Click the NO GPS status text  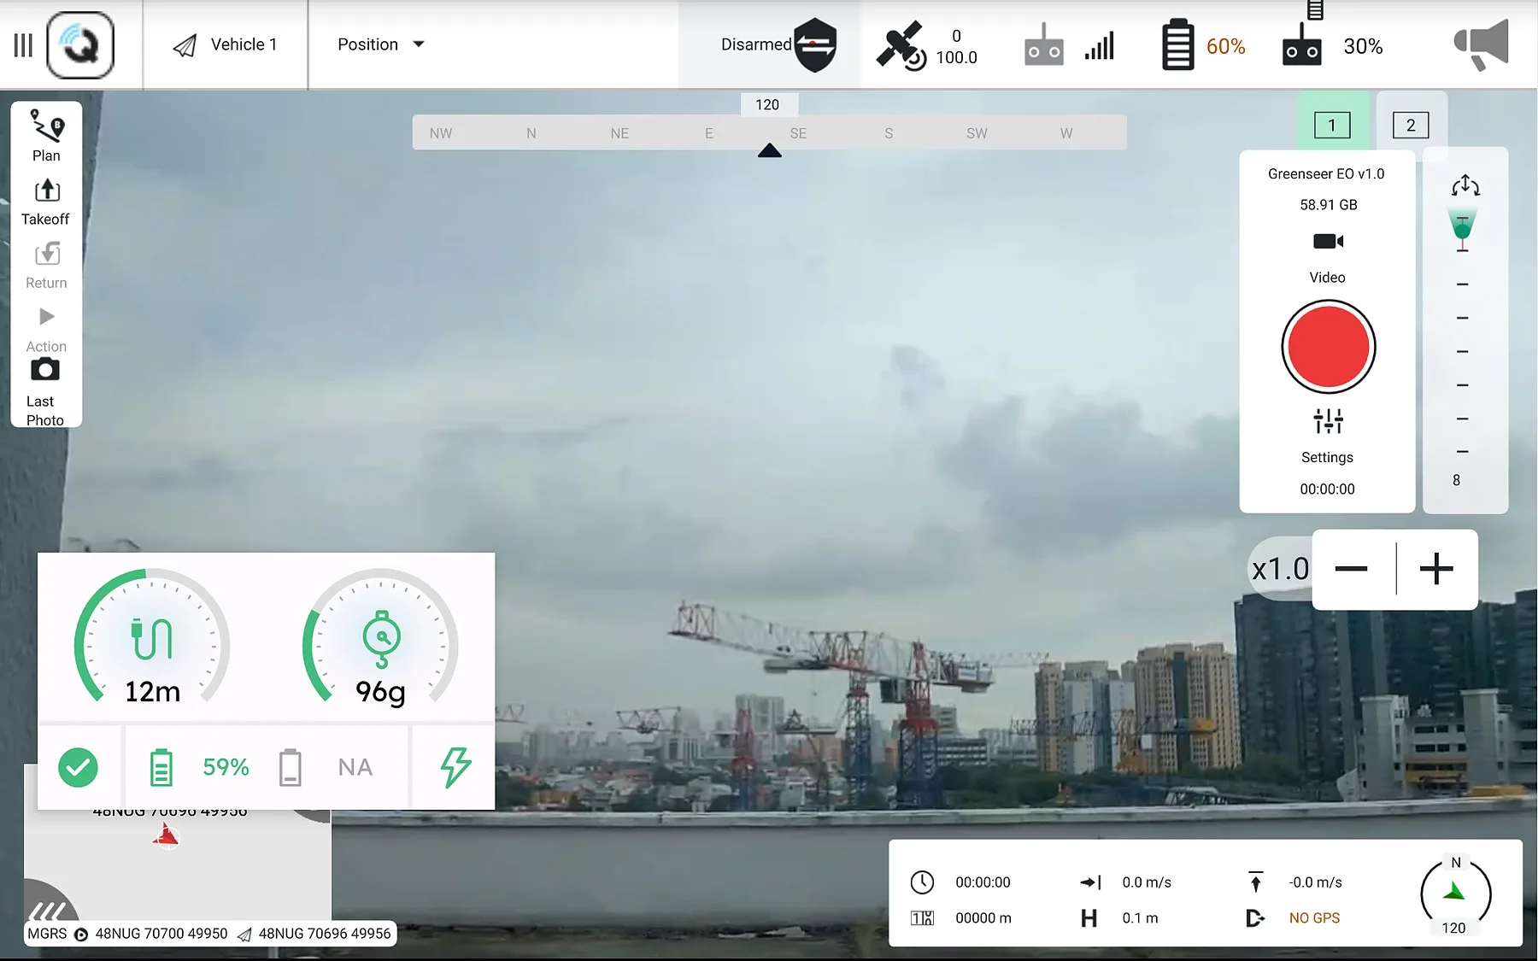coord(1314,918)
